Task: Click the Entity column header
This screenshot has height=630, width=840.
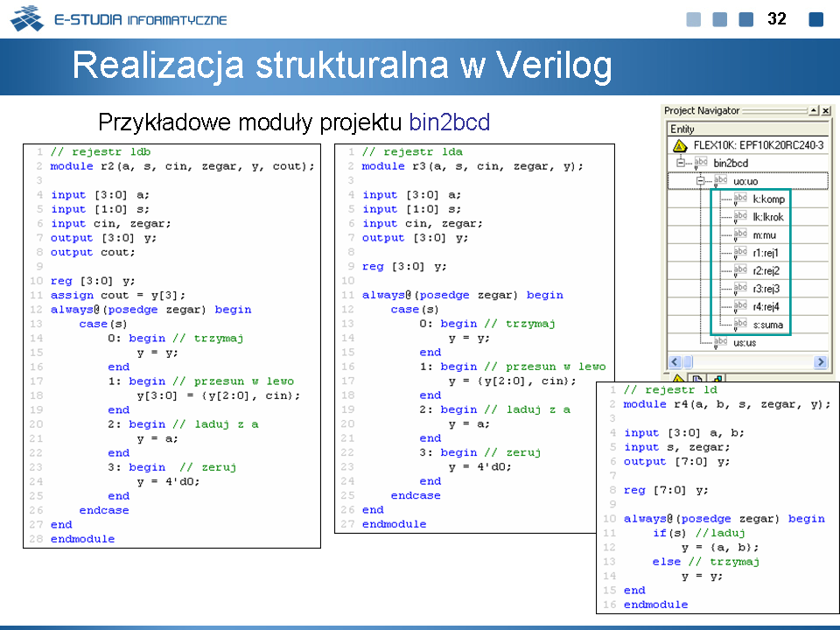Action: point(748,129)
